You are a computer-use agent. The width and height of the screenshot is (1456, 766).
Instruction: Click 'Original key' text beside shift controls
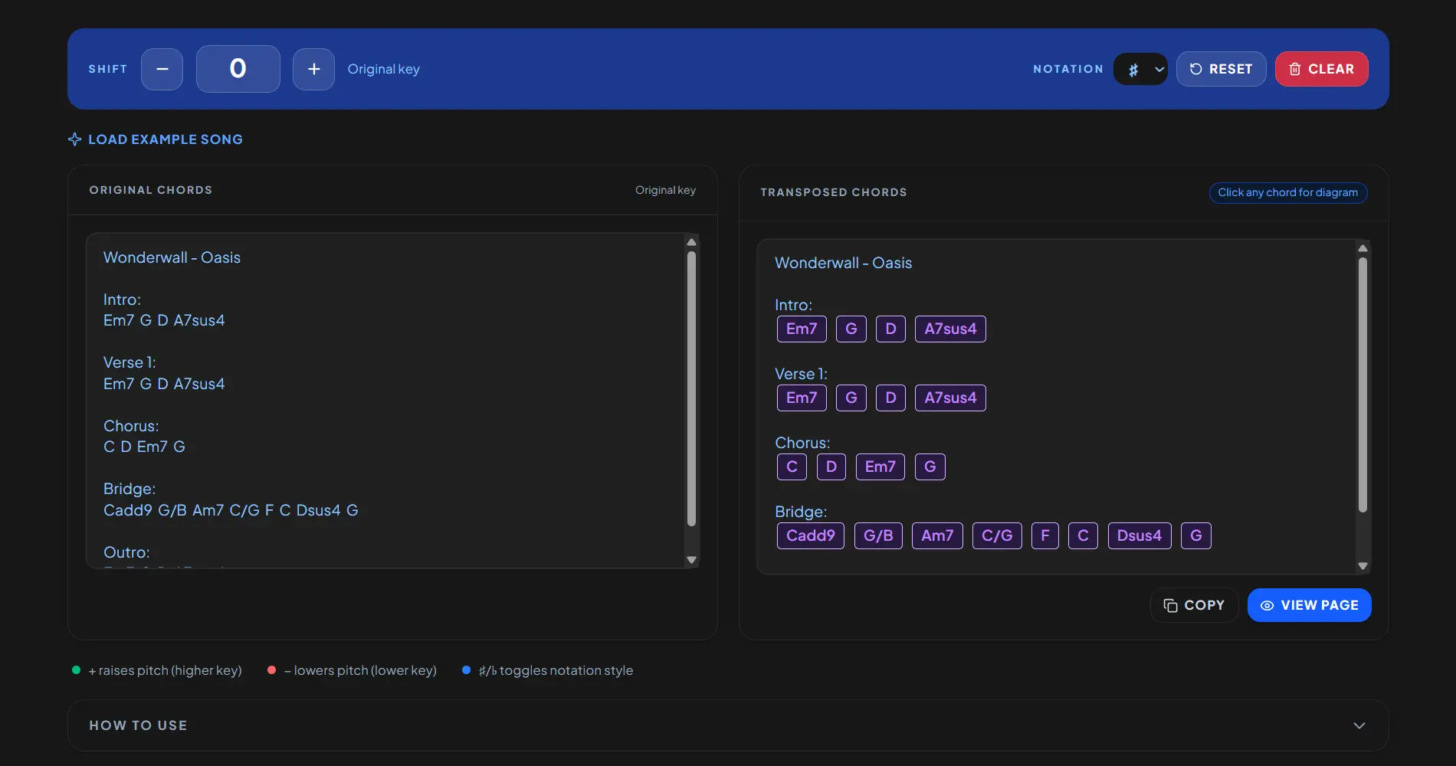tap(384, 69)
